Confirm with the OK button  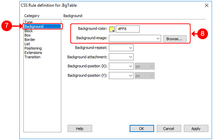click(142, 129)
